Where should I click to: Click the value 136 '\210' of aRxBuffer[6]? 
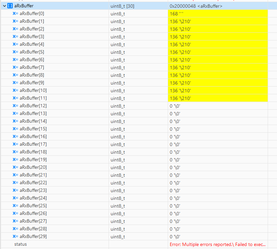coord(180,60)
